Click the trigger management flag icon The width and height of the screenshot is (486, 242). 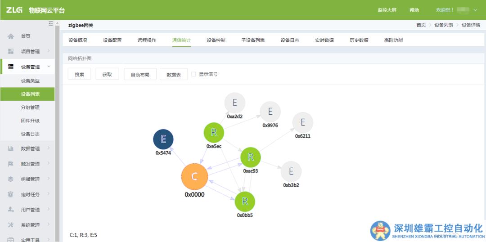(x=11, y=164)
